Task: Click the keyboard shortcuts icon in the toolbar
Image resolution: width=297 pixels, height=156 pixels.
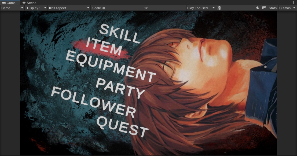Action: pyautogui.click(x=264, y=8)
